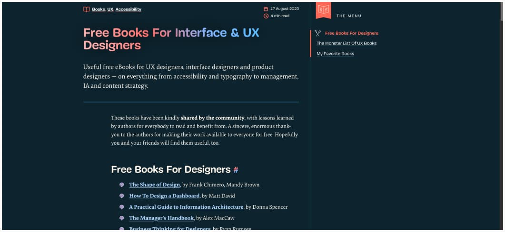Screen dimensions: 505x232
Task: Click the clock icon beside 4 min read
Action: (x=266, y=16)
